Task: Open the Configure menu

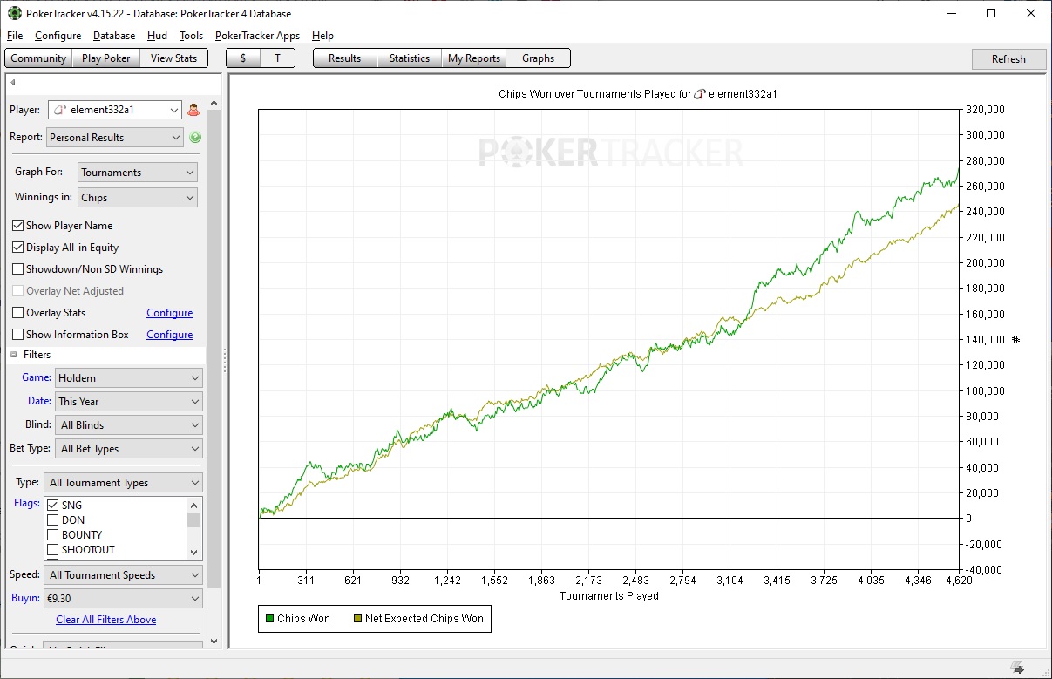Action: coord(58,36)
